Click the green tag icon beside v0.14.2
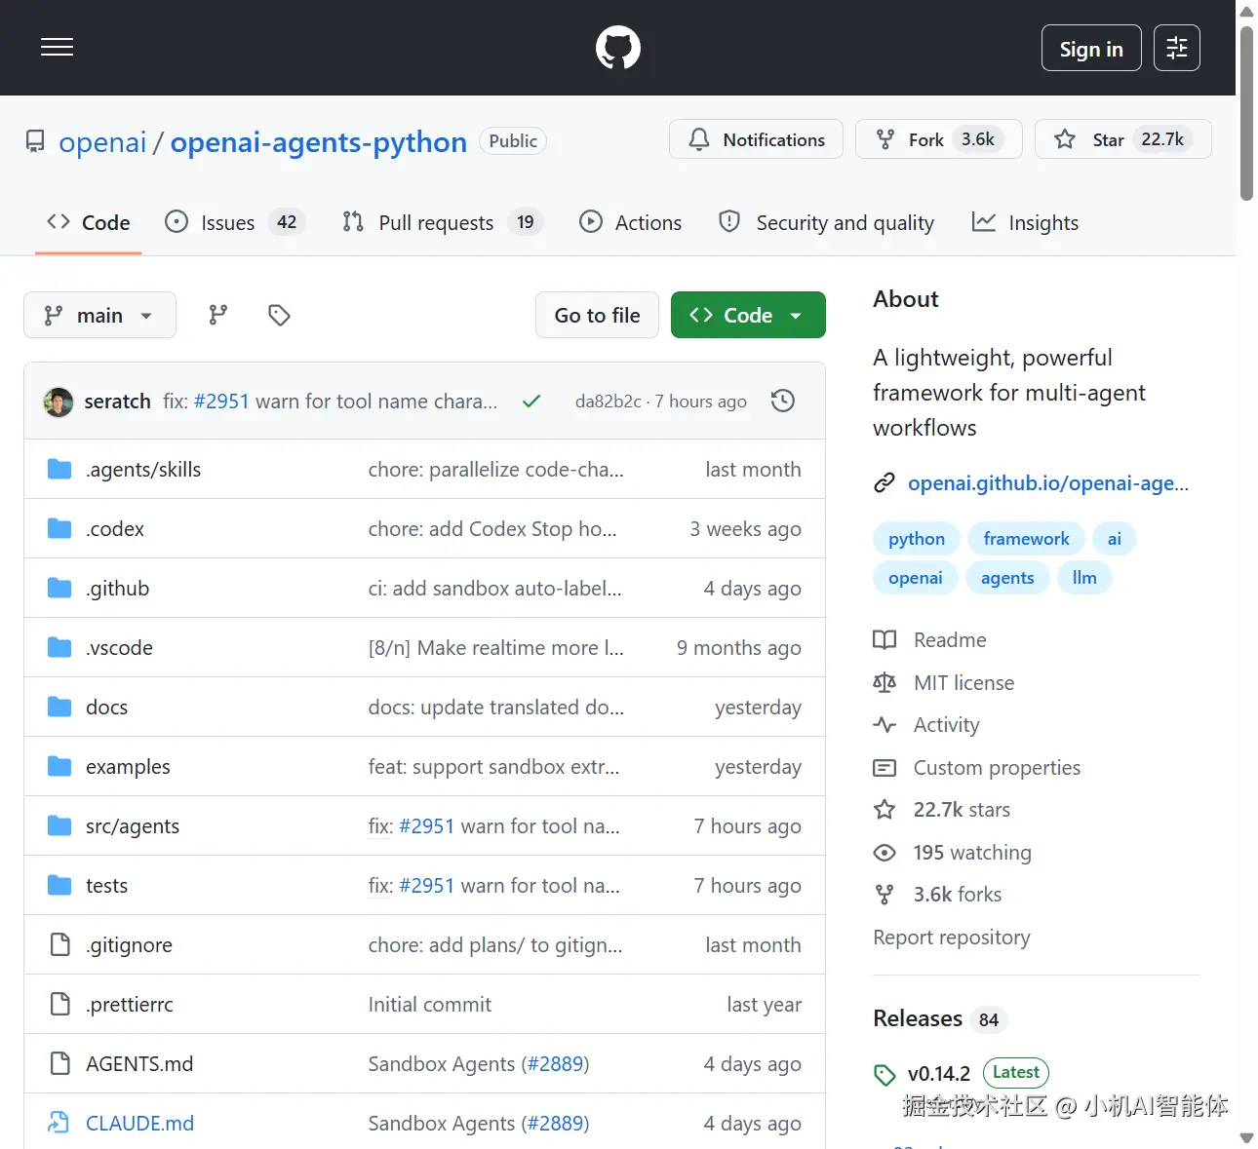 pos(885,1074)
